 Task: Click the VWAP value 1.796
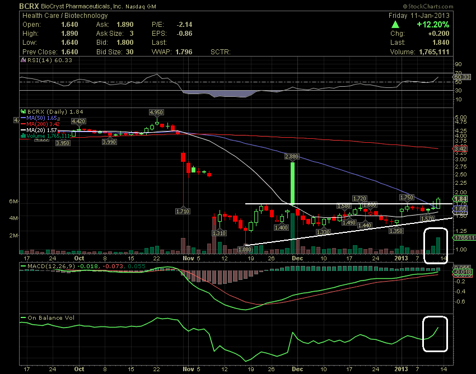(184, 52)
